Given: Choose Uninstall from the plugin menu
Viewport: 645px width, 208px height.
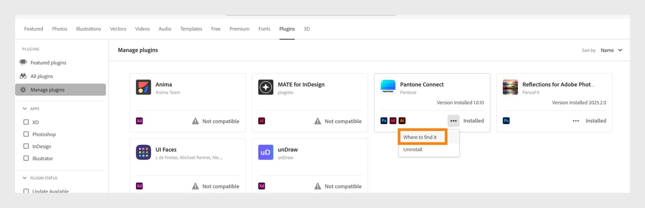Looking at the screenshot, I should click(x=413, y=150).
